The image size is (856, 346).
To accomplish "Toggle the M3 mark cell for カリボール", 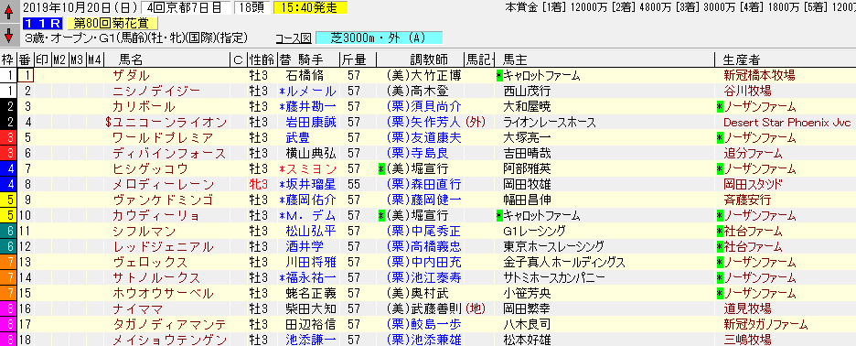I will (x=78, y=106).
